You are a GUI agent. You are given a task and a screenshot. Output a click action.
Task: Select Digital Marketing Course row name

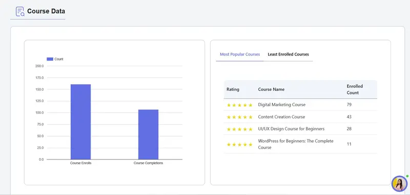pos(281,105)
